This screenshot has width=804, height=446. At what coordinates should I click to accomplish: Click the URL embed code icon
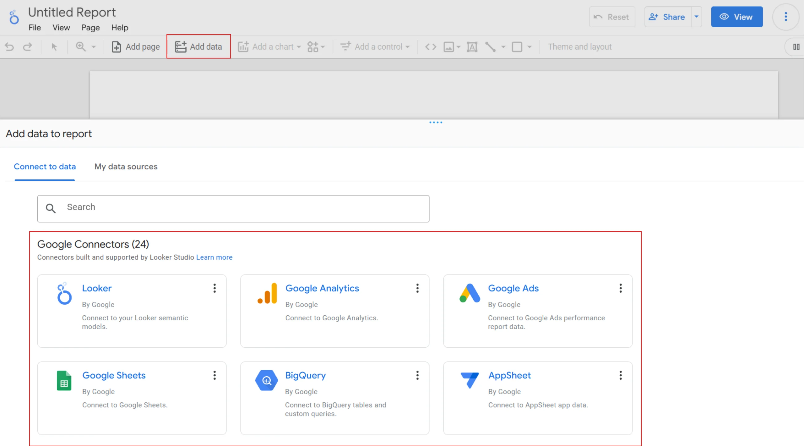coord(431,47)
